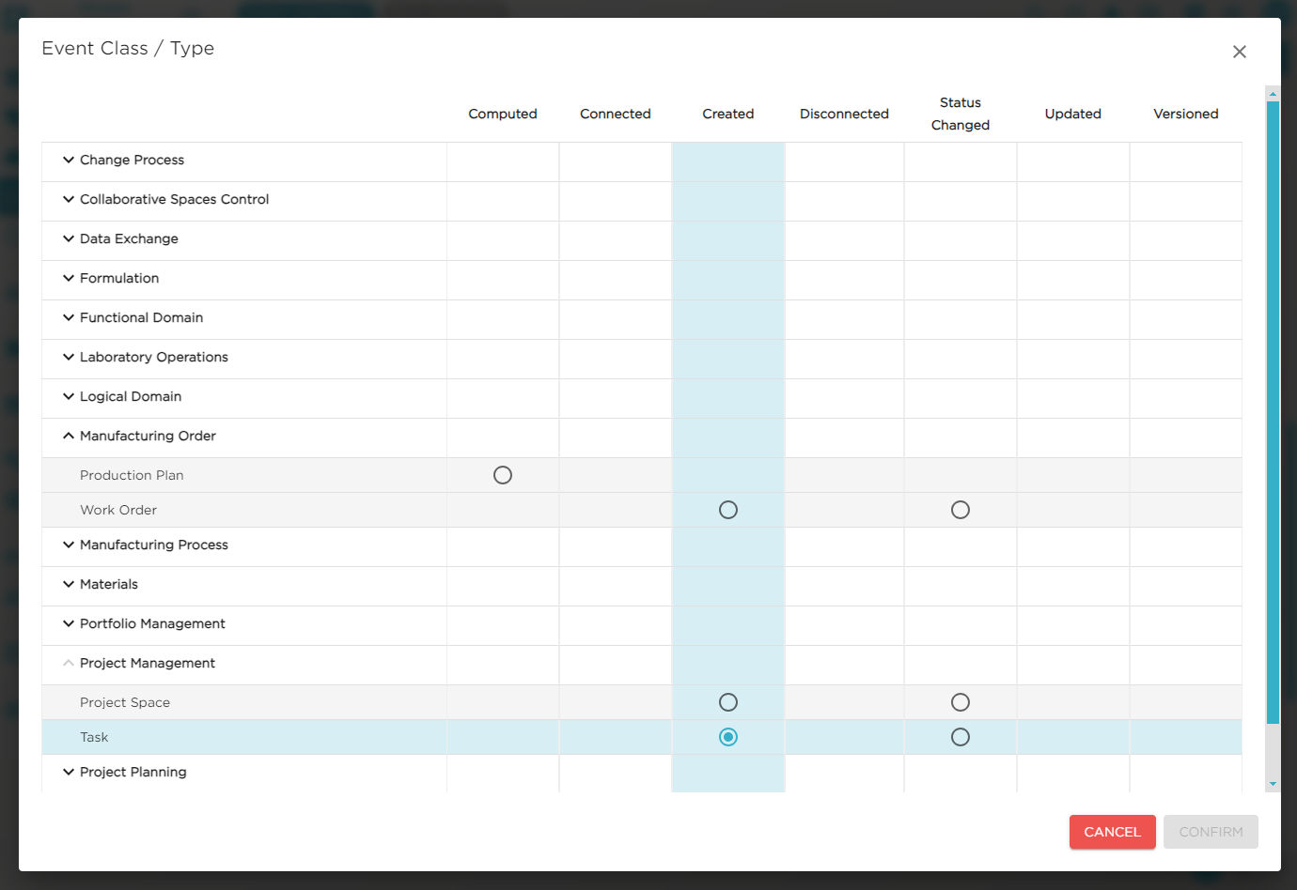
Task: Select Status Changed radio for Task
Action: [960, 737]
